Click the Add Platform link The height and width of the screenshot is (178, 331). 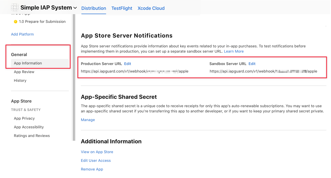click(x=22, y=34)
